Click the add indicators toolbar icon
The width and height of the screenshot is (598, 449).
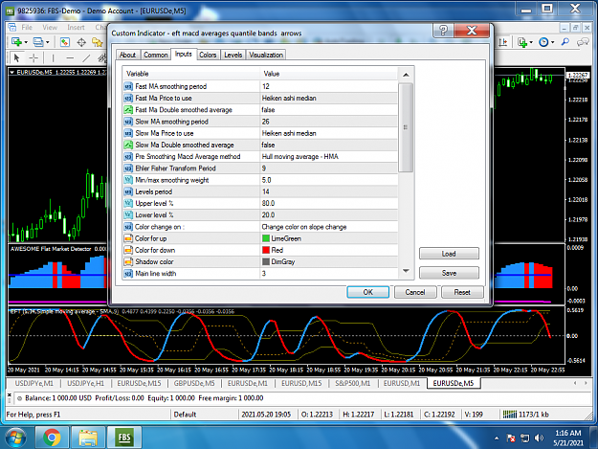tap(522, 42)
